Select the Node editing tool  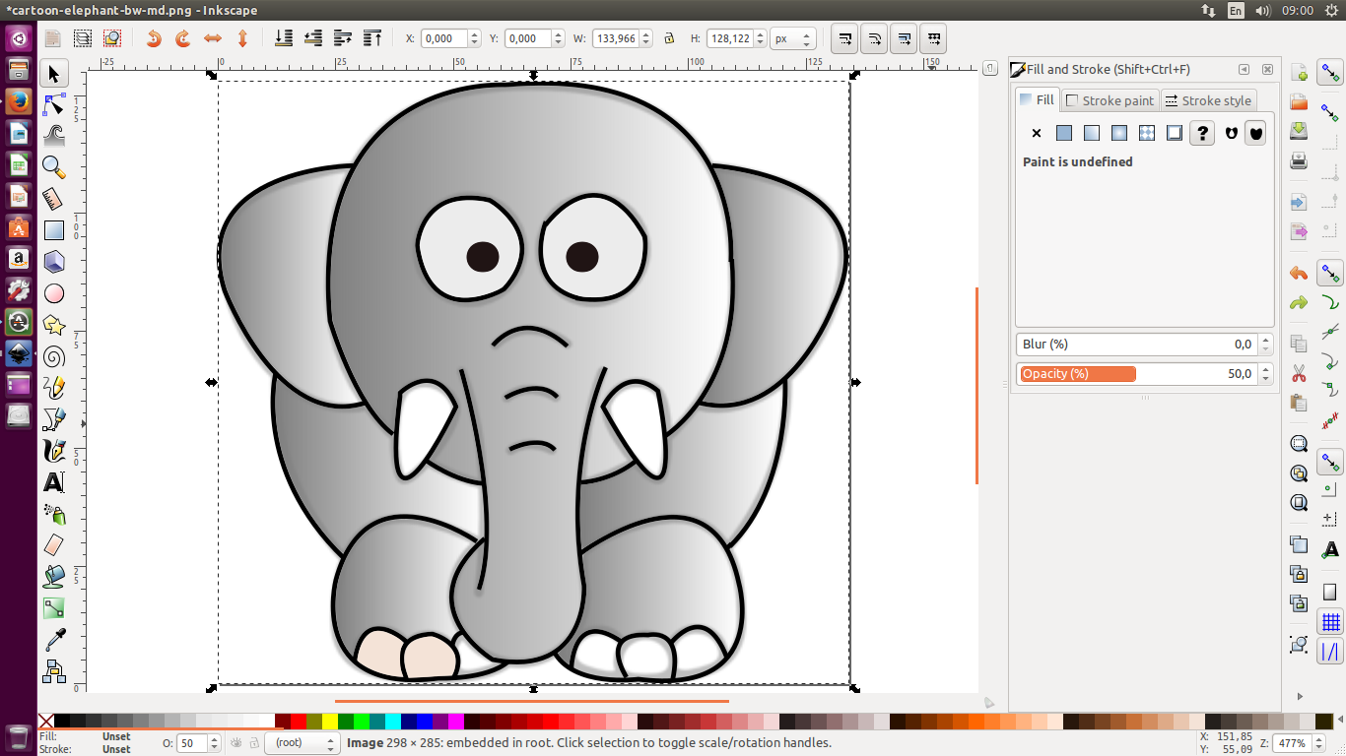[54, 104]
